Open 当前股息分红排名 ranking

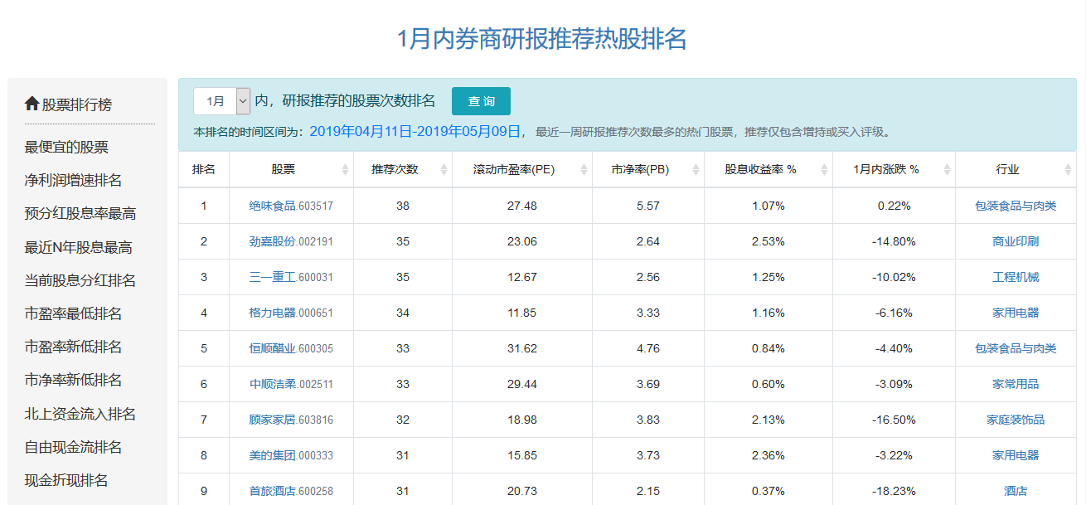pos(80,280)
